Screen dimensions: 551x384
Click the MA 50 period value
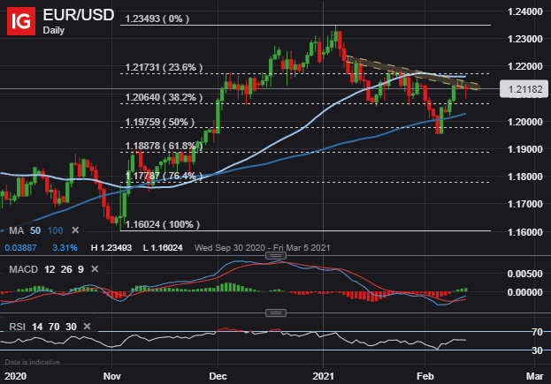pos(35,230)
